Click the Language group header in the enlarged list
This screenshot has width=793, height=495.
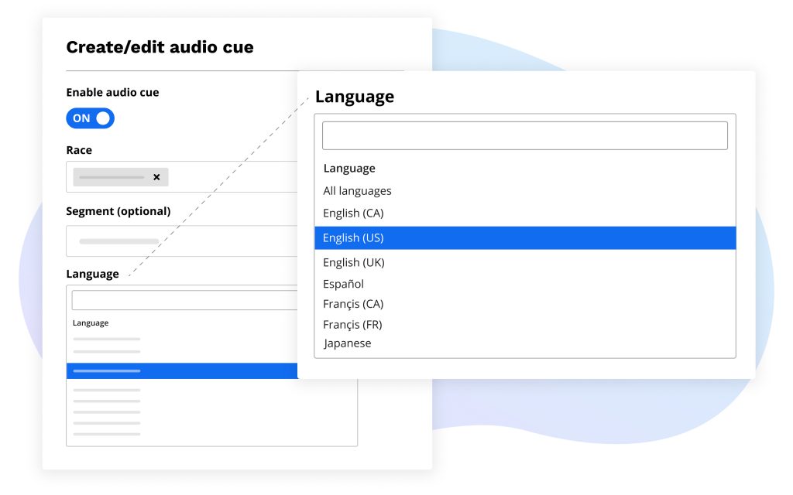tap(348, 169)
